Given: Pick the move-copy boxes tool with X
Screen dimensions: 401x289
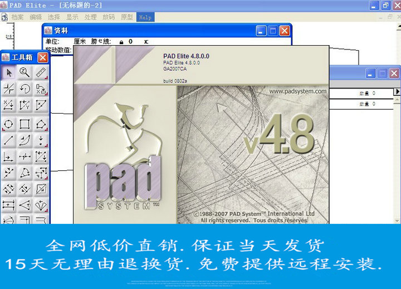Looking at the screenshot, I should 41,89.
